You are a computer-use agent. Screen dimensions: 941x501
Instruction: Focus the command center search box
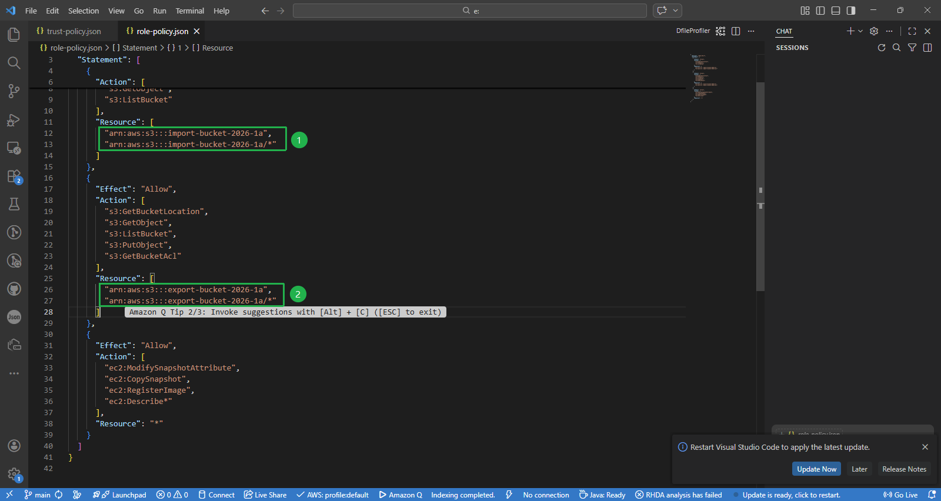point(469,11)
